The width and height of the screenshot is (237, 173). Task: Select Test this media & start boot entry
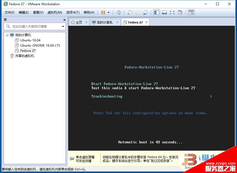[x=143, y=88]
